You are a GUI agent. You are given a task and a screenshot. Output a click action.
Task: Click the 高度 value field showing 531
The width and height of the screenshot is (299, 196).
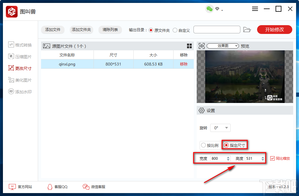(x=253, y=159)
